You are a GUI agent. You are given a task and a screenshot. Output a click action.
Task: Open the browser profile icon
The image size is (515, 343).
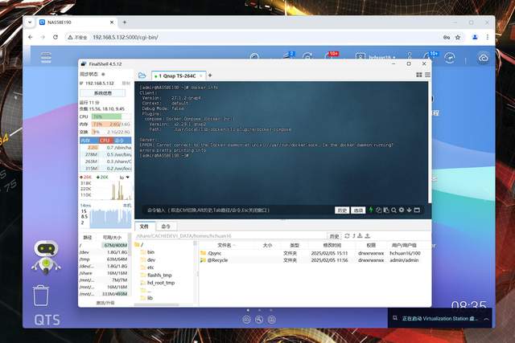(x=475, y=38)
